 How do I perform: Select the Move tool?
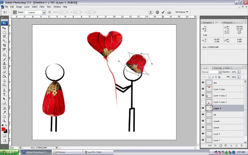click(x=4, y=28)
